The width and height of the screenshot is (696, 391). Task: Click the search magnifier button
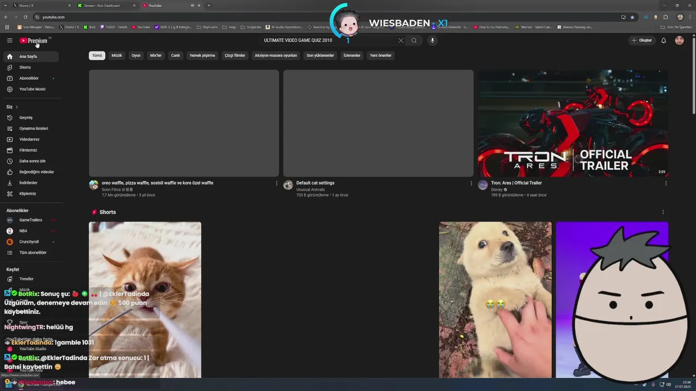tap(414, 40)
